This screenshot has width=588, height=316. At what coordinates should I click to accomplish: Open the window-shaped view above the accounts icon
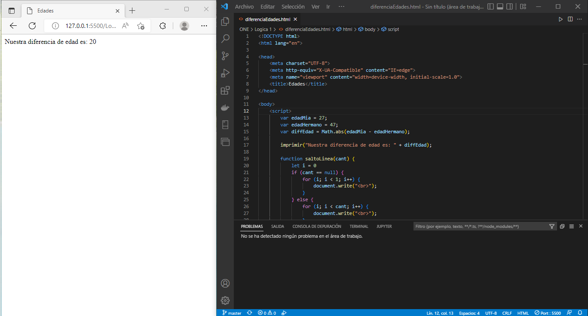click(225, 141)
